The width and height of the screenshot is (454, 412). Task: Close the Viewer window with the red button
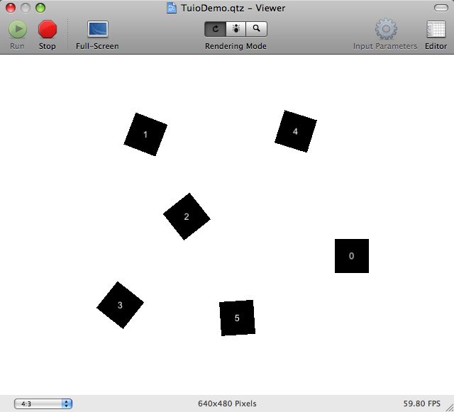pyautogui.click(x=11, y=8)
